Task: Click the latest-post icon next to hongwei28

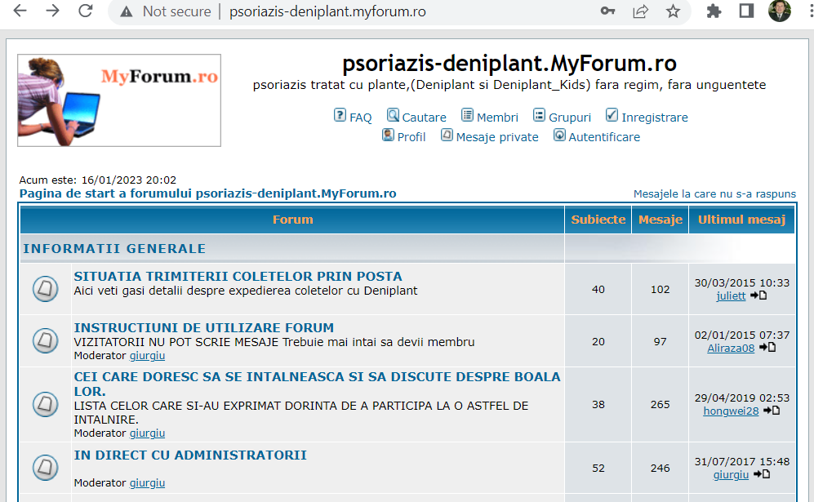Action: point(771,411)
